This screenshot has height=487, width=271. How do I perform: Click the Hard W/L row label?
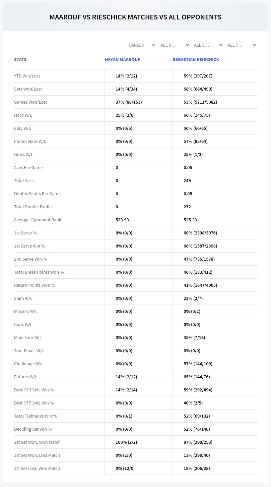click(23, 115)
